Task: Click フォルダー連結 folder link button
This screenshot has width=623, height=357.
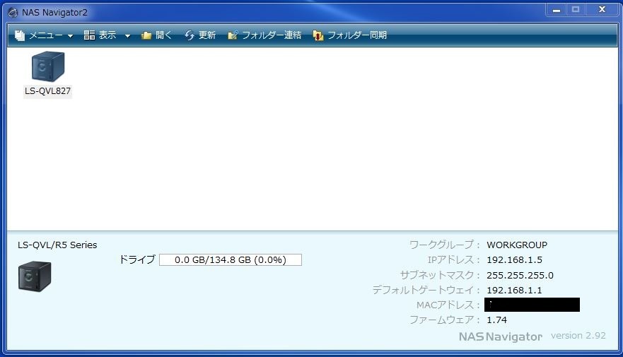Action: coord(264,35)
